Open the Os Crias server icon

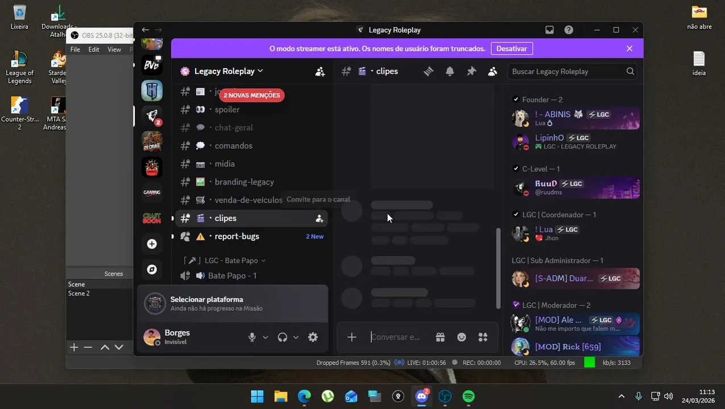152,141
